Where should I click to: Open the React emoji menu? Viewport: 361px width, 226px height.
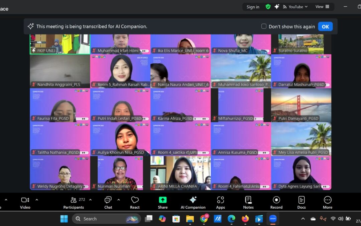pyautogui.click(x=135, y=203)
